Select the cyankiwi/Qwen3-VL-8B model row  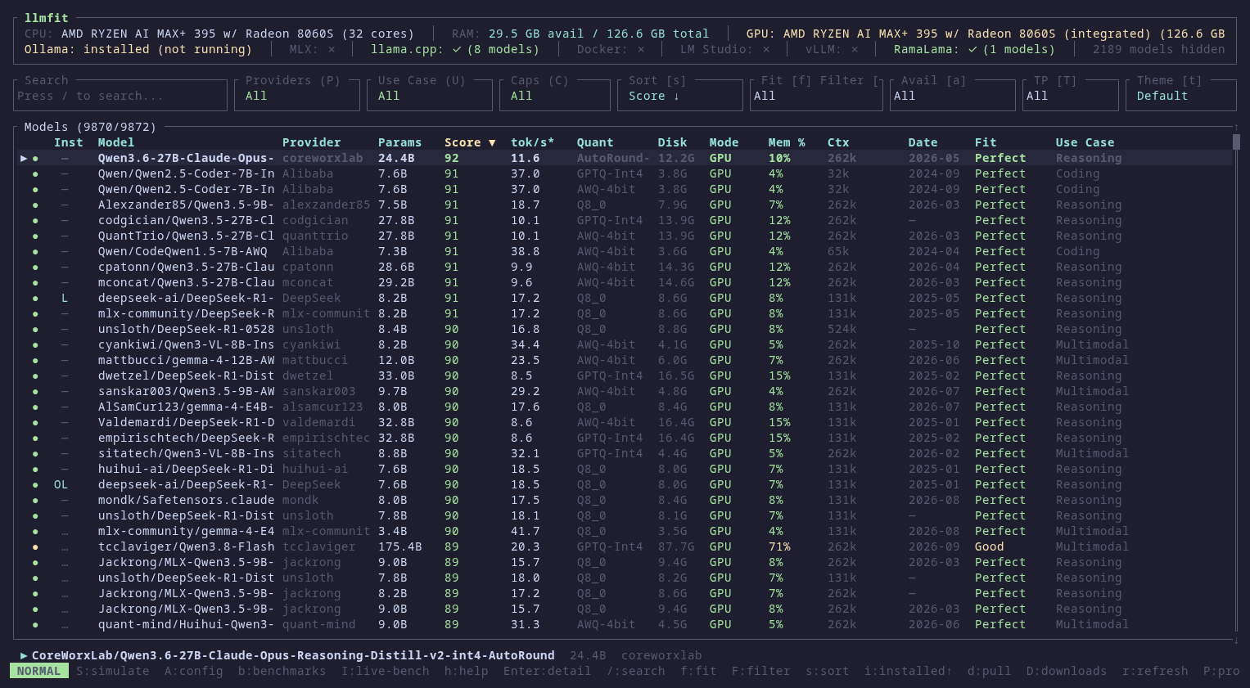626,344
